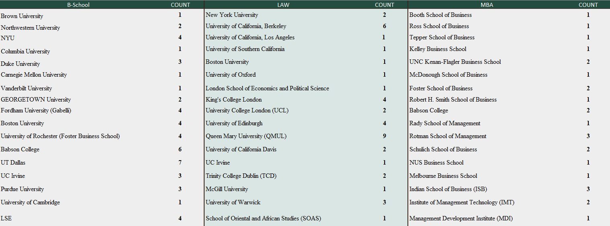This screenshot has height=226, width=610.
Task: Click the COUNT header beside the LAW column
Action: pos(385,5)
